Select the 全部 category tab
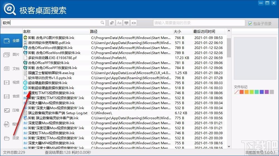The height and width of the screenshot is (156, 279). click(11, 40)
